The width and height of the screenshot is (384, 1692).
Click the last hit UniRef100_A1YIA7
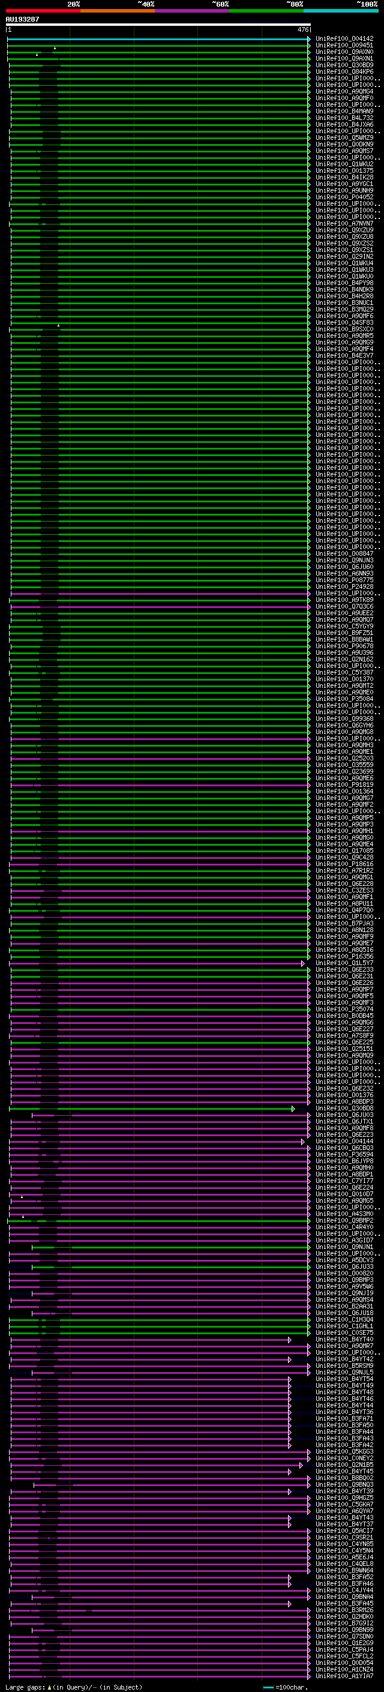tap(344, 1677)
